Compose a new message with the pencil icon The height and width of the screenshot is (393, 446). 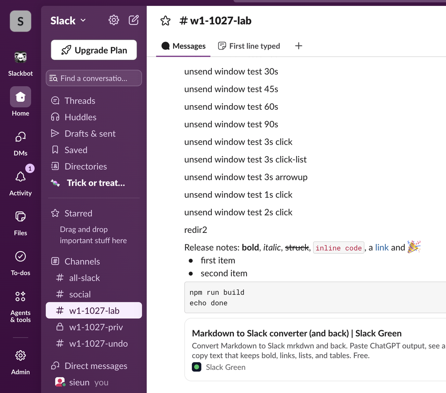point(134,20)
